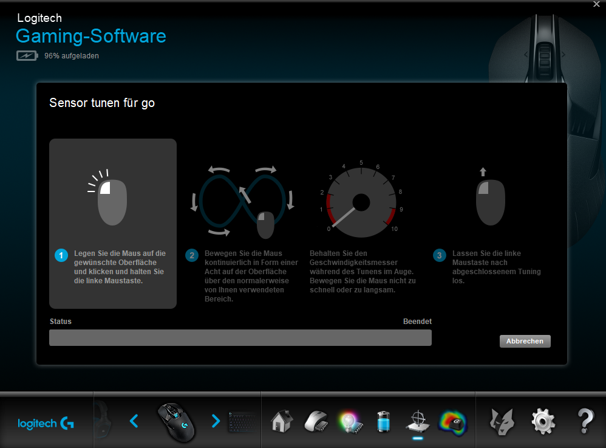This screenshot has height=448, width=606.
Task: Click the speedometer gauge illustration
Action: point(361,199)
